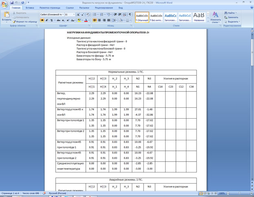Expand the styles gallery with More arrow

click(x=208, y=21)
